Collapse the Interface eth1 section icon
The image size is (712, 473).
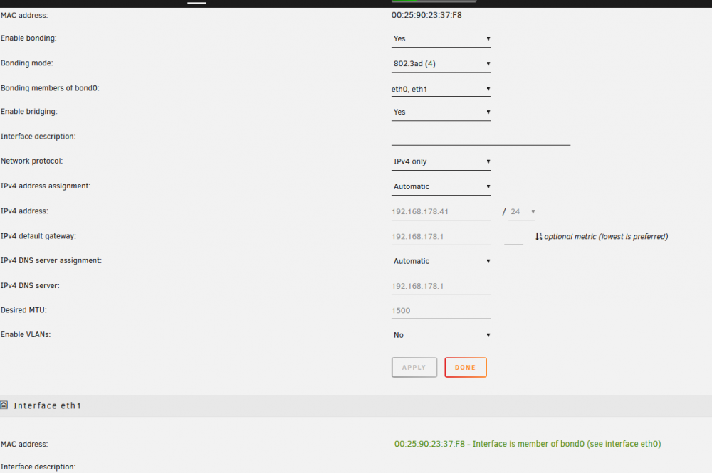[x=4, y=405]
